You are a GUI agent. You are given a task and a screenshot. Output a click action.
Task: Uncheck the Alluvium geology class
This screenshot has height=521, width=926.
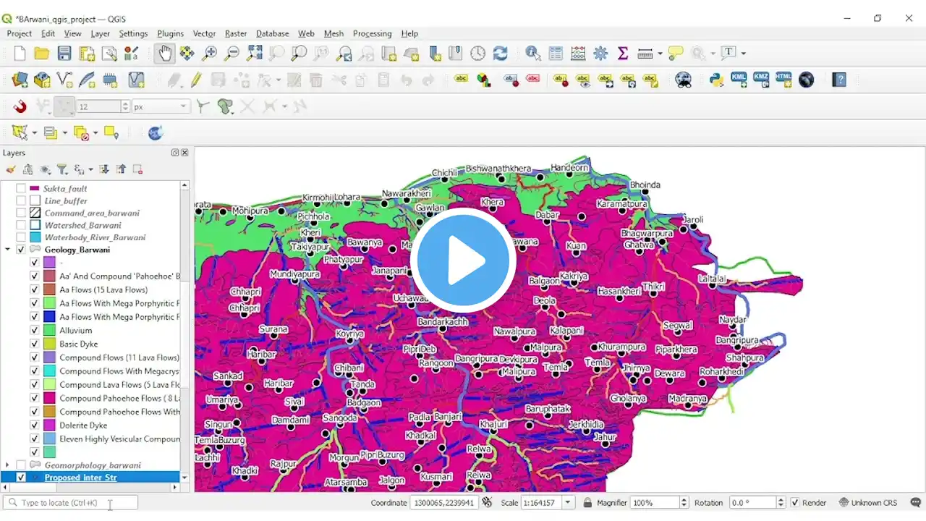click(x=34, y=331)
